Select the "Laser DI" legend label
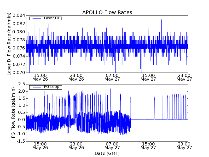Image resolution: width=209 pixels, height=157 pixels. coord(51,18)
